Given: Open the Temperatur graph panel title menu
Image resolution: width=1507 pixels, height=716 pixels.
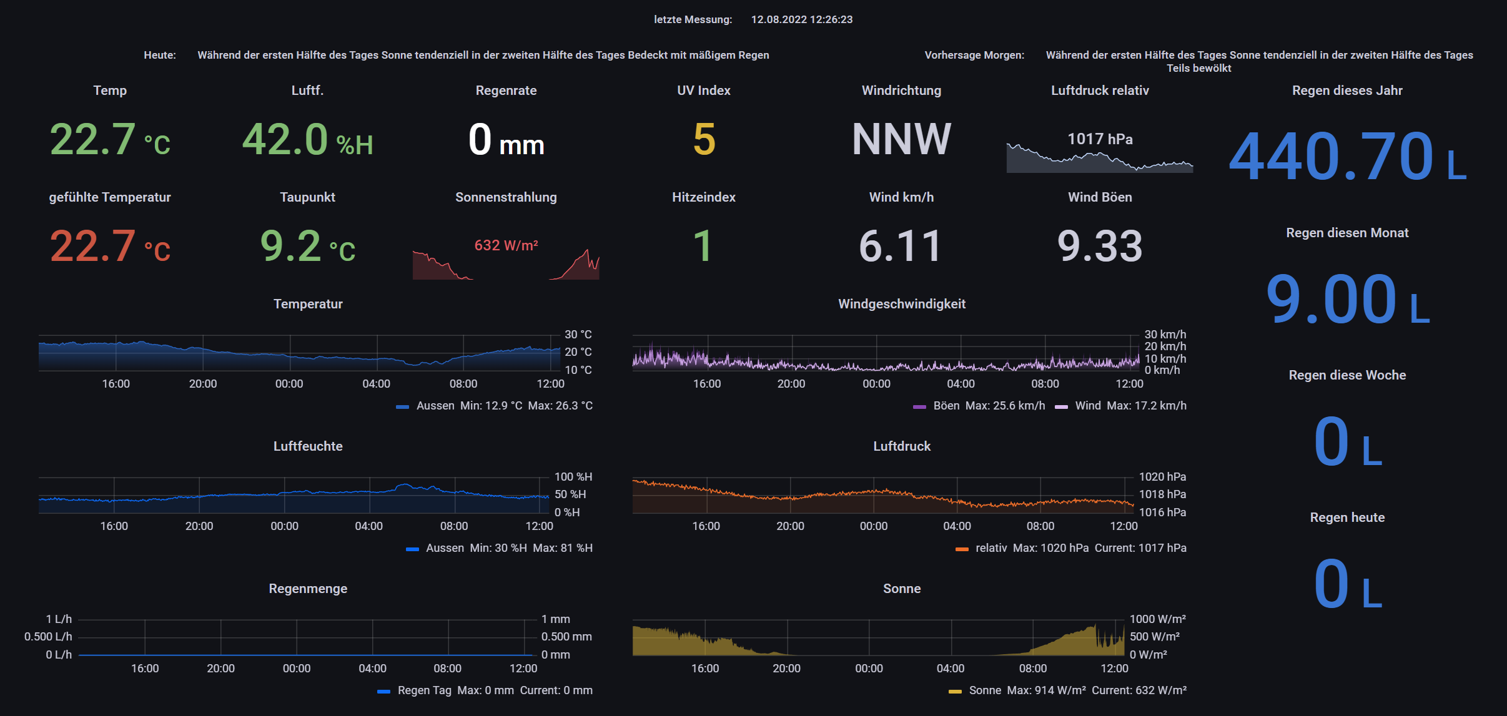Looking at the screenshot, I should (308, 304).
